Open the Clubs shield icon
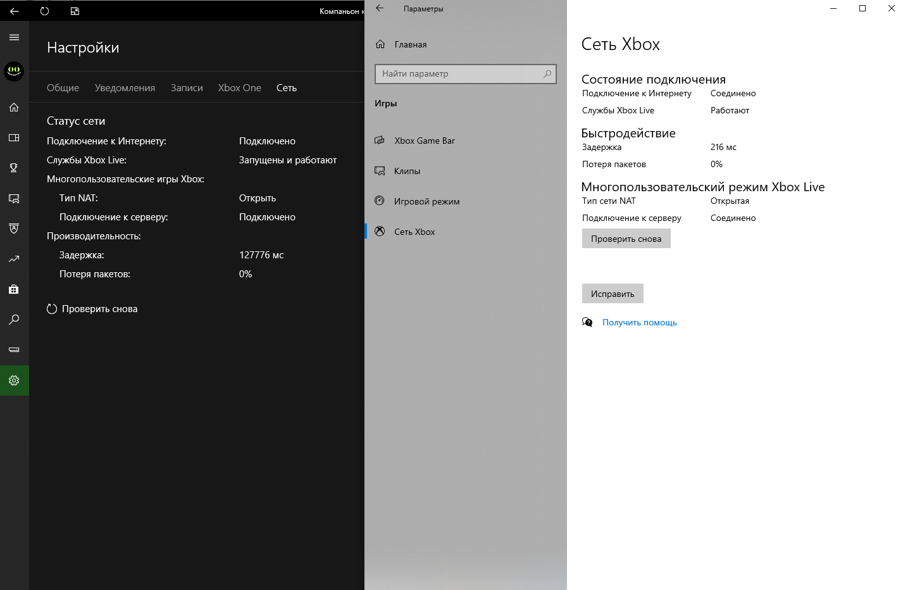Viewport: 903px width, 590px height. (14, 229)
